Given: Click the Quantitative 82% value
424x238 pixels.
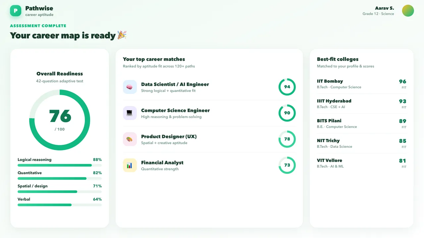Looking at the screenshot, I should (x=97, y=173).
